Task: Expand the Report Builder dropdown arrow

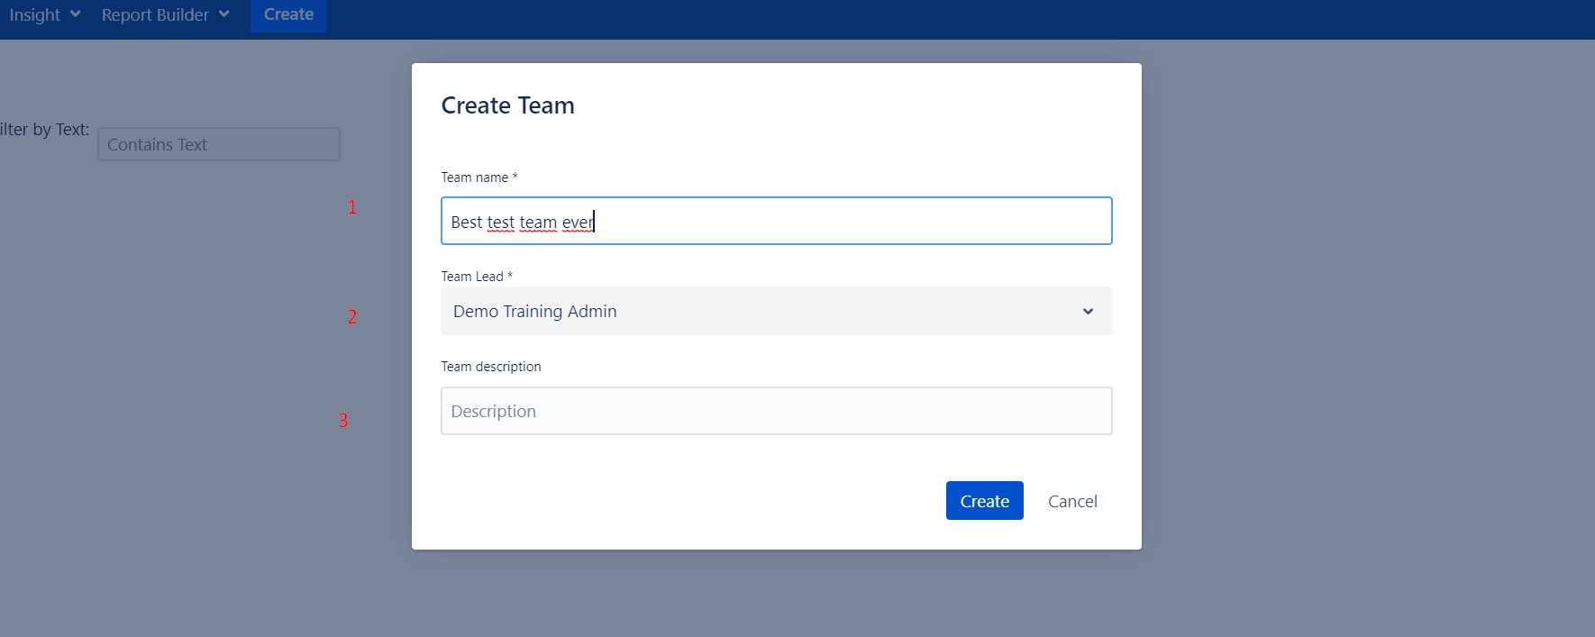Action: pyautogui.click(x=223, y=14)
